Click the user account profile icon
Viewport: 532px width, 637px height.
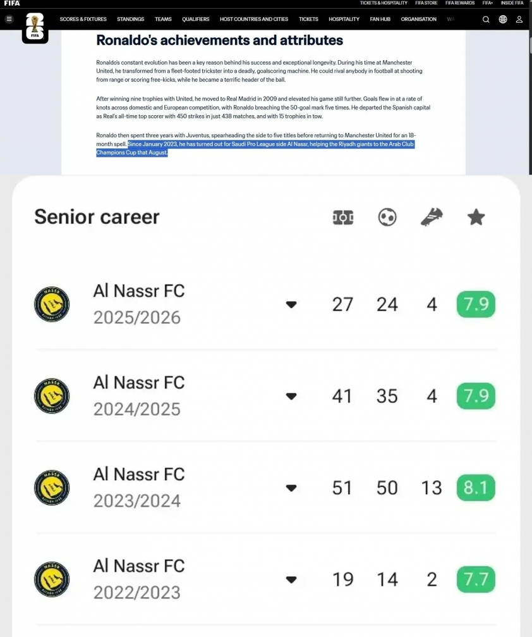click(x=519, y=19)
